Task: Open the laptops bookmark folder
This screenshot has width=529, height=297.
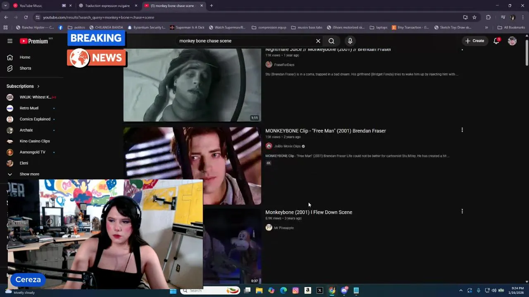Action: 379,28
